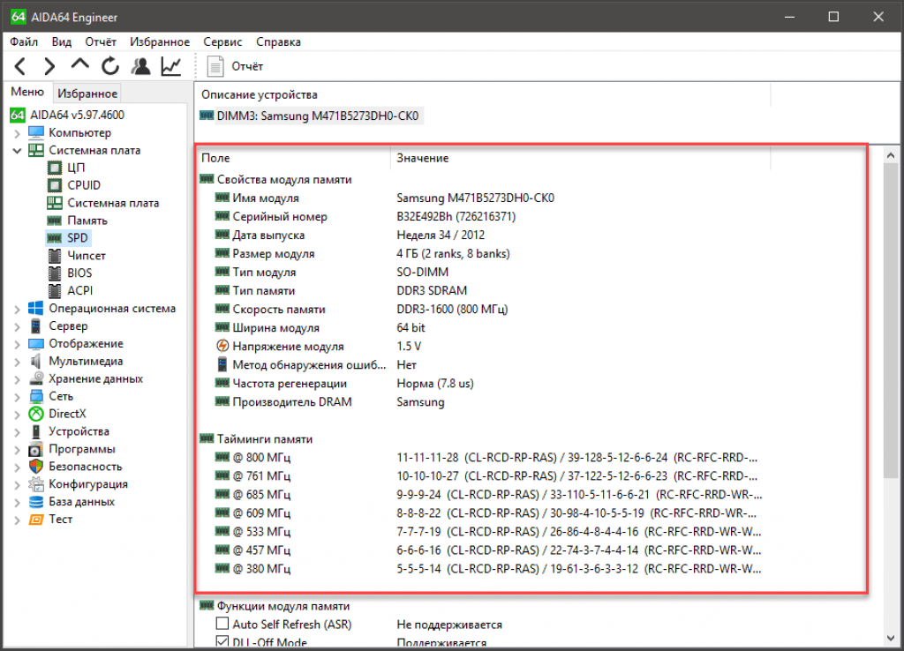Image resolution: width=904 pixels, height=651 pixels.
Task: Switch to the Избранное sidebar tab
Action: [87, 94]
